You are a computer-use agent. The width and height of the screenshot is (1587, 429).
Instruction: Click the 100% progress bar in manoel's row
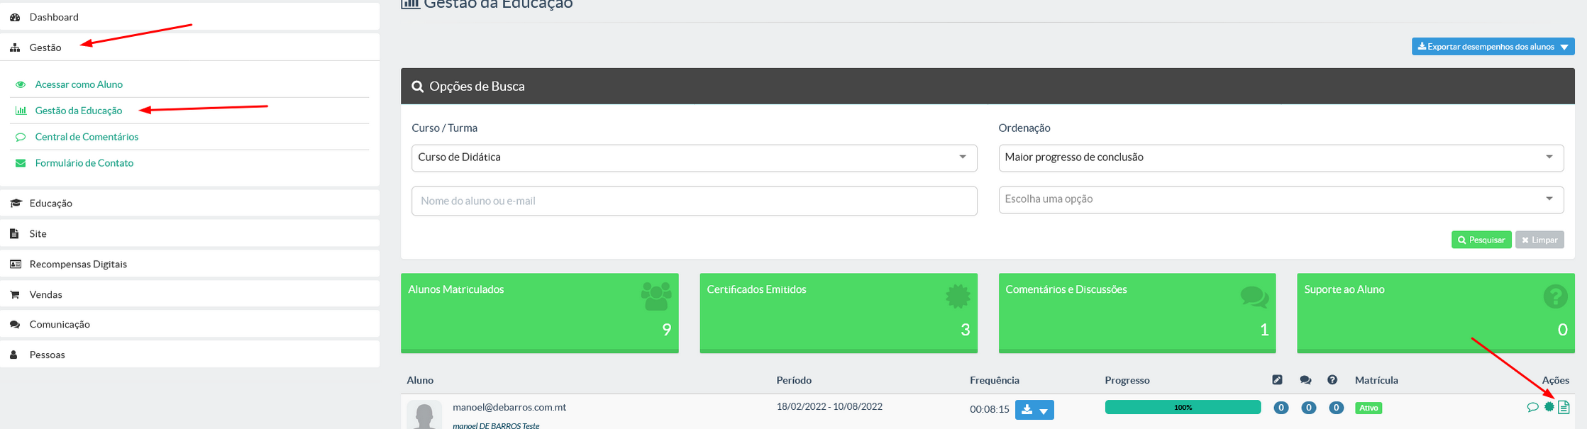1183,407
